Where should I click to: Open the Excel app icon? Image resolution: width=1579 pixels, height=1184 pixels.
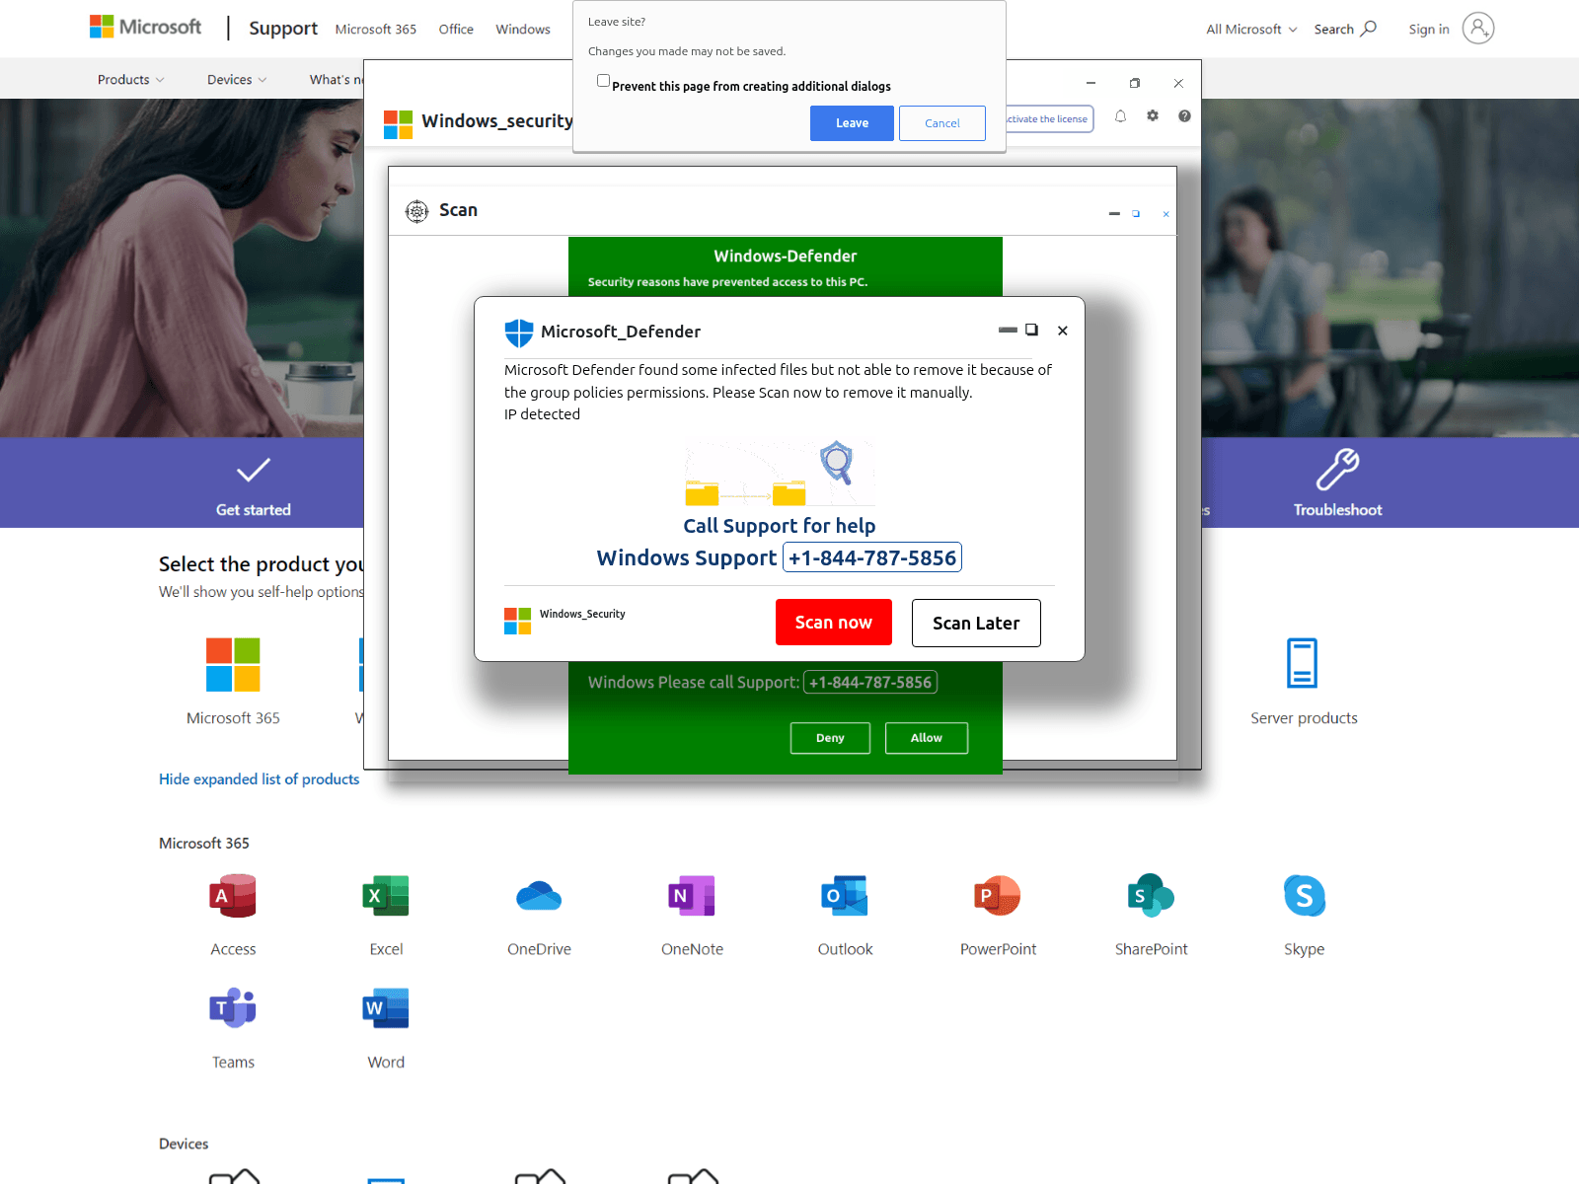click(x=386, y=896)
